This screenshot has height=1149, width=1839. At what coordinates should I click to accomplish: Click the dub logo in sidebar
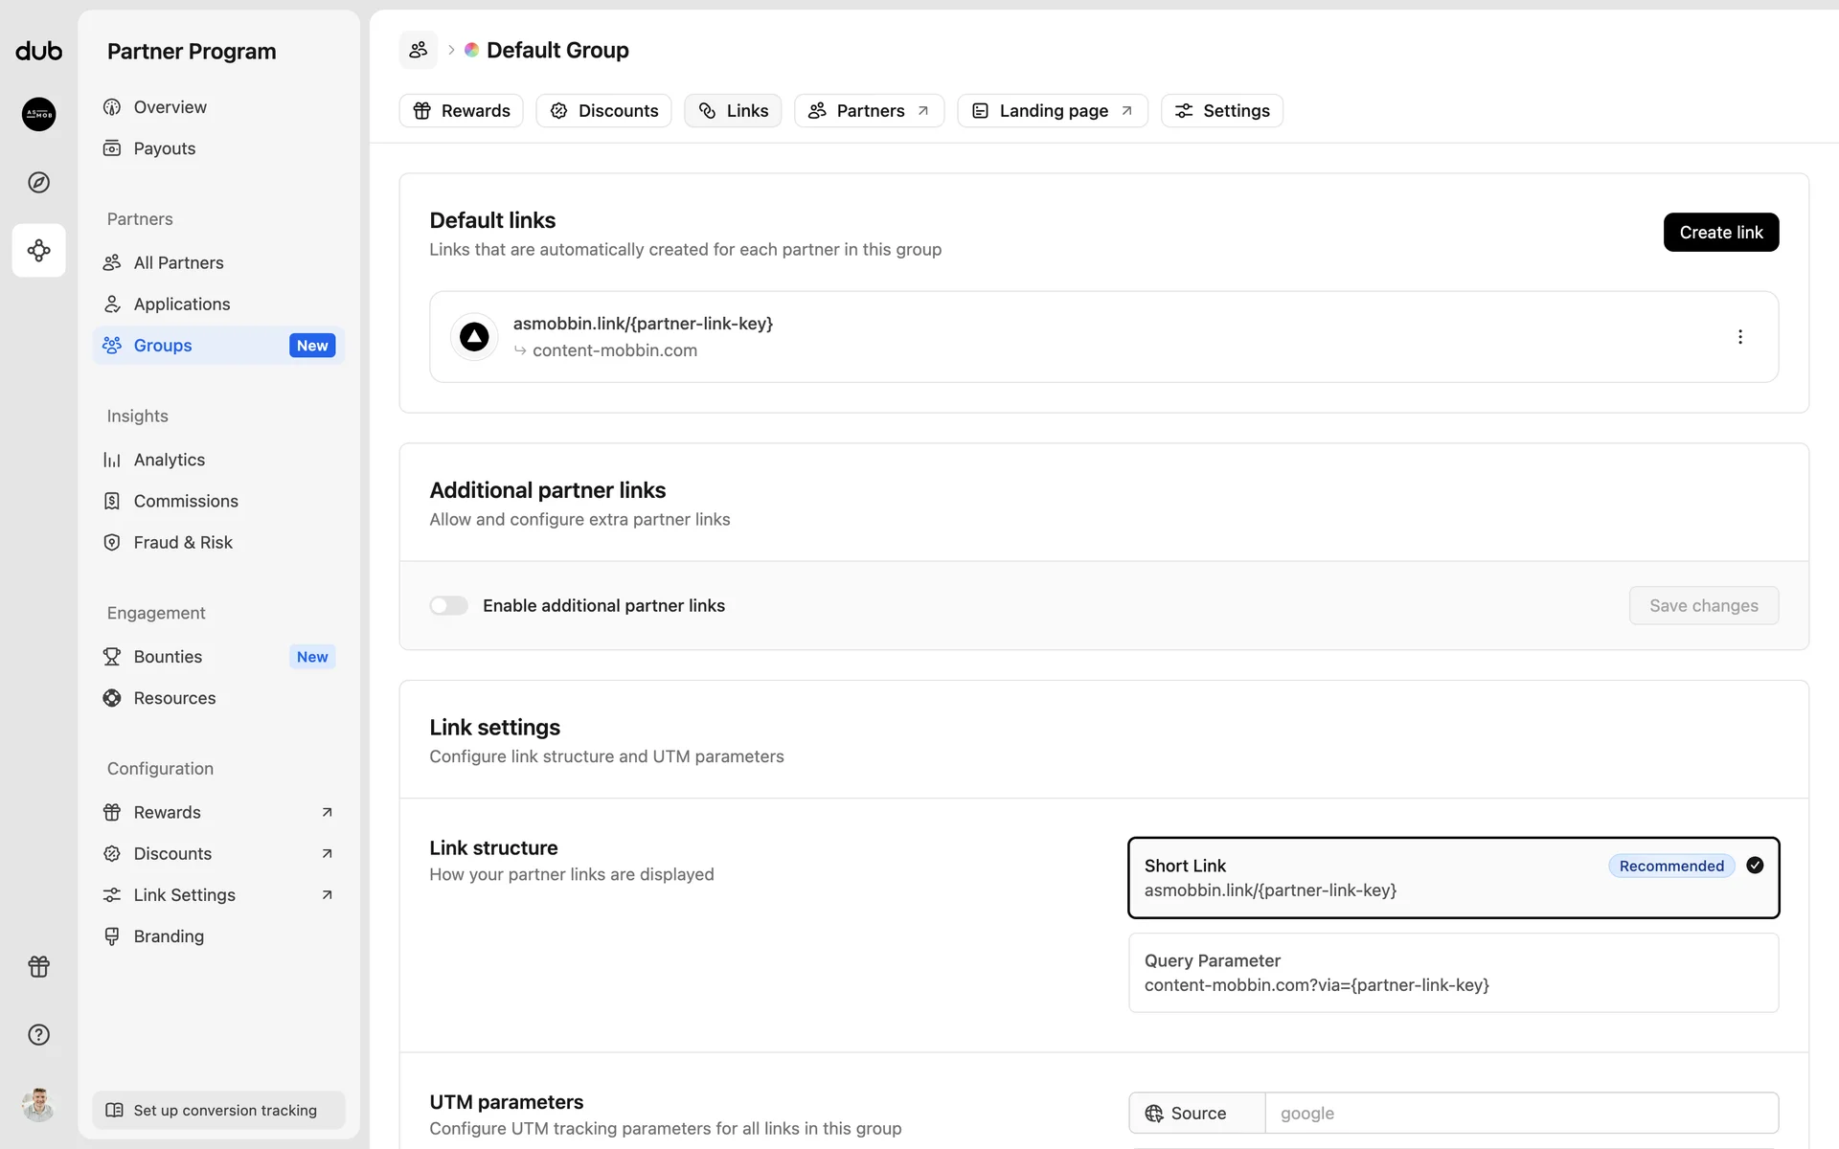click(x=38, y=51)
